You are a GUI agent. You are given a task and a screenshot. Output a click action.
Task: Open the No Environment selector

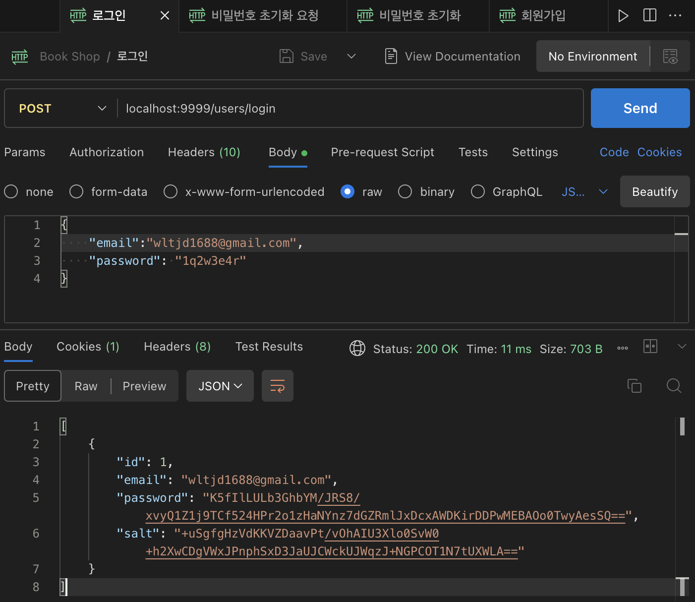point(593,57)
